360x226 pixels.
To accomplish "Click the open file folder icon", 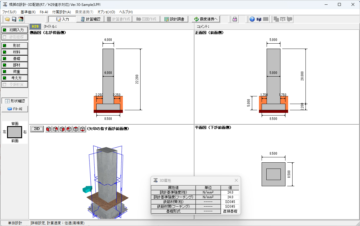I will tap(7, 19).
